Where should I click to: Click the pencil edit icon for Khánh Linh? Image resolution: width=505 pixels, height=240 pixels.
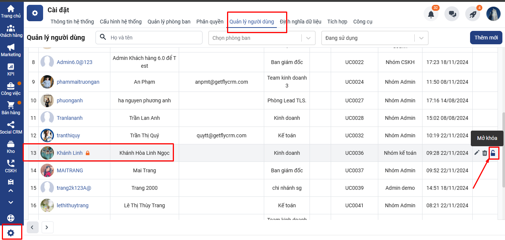tap(477, 153)
